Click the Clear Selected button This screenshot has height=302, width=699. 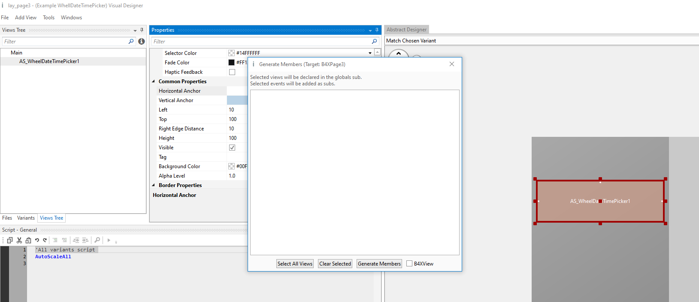tap(335, 264)
